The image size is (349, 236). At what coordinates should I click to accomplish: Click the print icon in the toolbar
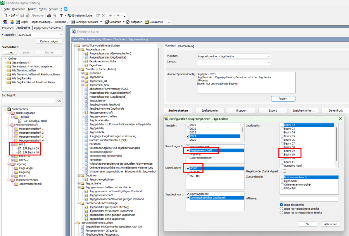coord(49,16)
